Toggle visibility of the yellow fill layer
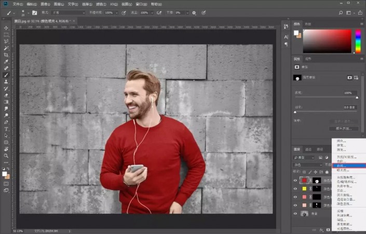 click(295, 189)
